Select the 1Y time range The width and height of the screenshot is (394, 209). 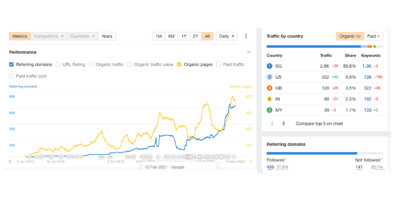184,36
